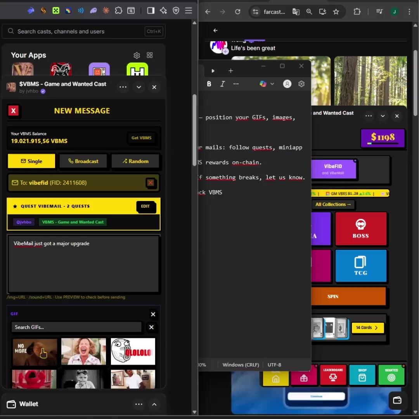Open browser extensions puzzle icon in left toolbar
The width and height of the screenshot is (419, 419).
118,11
